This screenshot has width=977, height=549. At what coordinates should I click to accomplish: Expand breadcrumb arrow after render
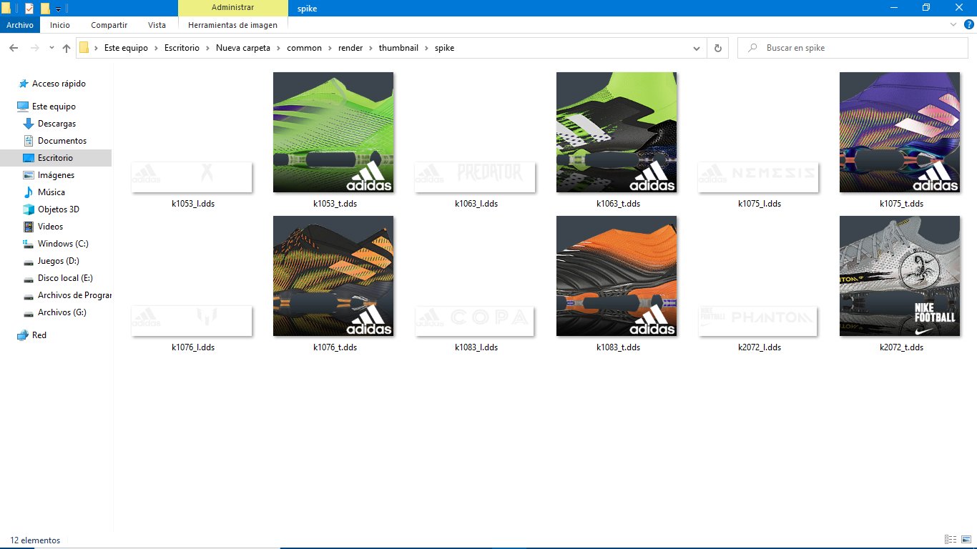pyautogui.click(x=370, y=48)
